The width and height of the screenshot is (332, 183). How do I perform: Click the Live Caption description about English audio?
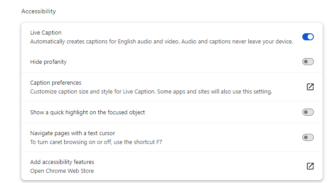click(x=161, y=42)
